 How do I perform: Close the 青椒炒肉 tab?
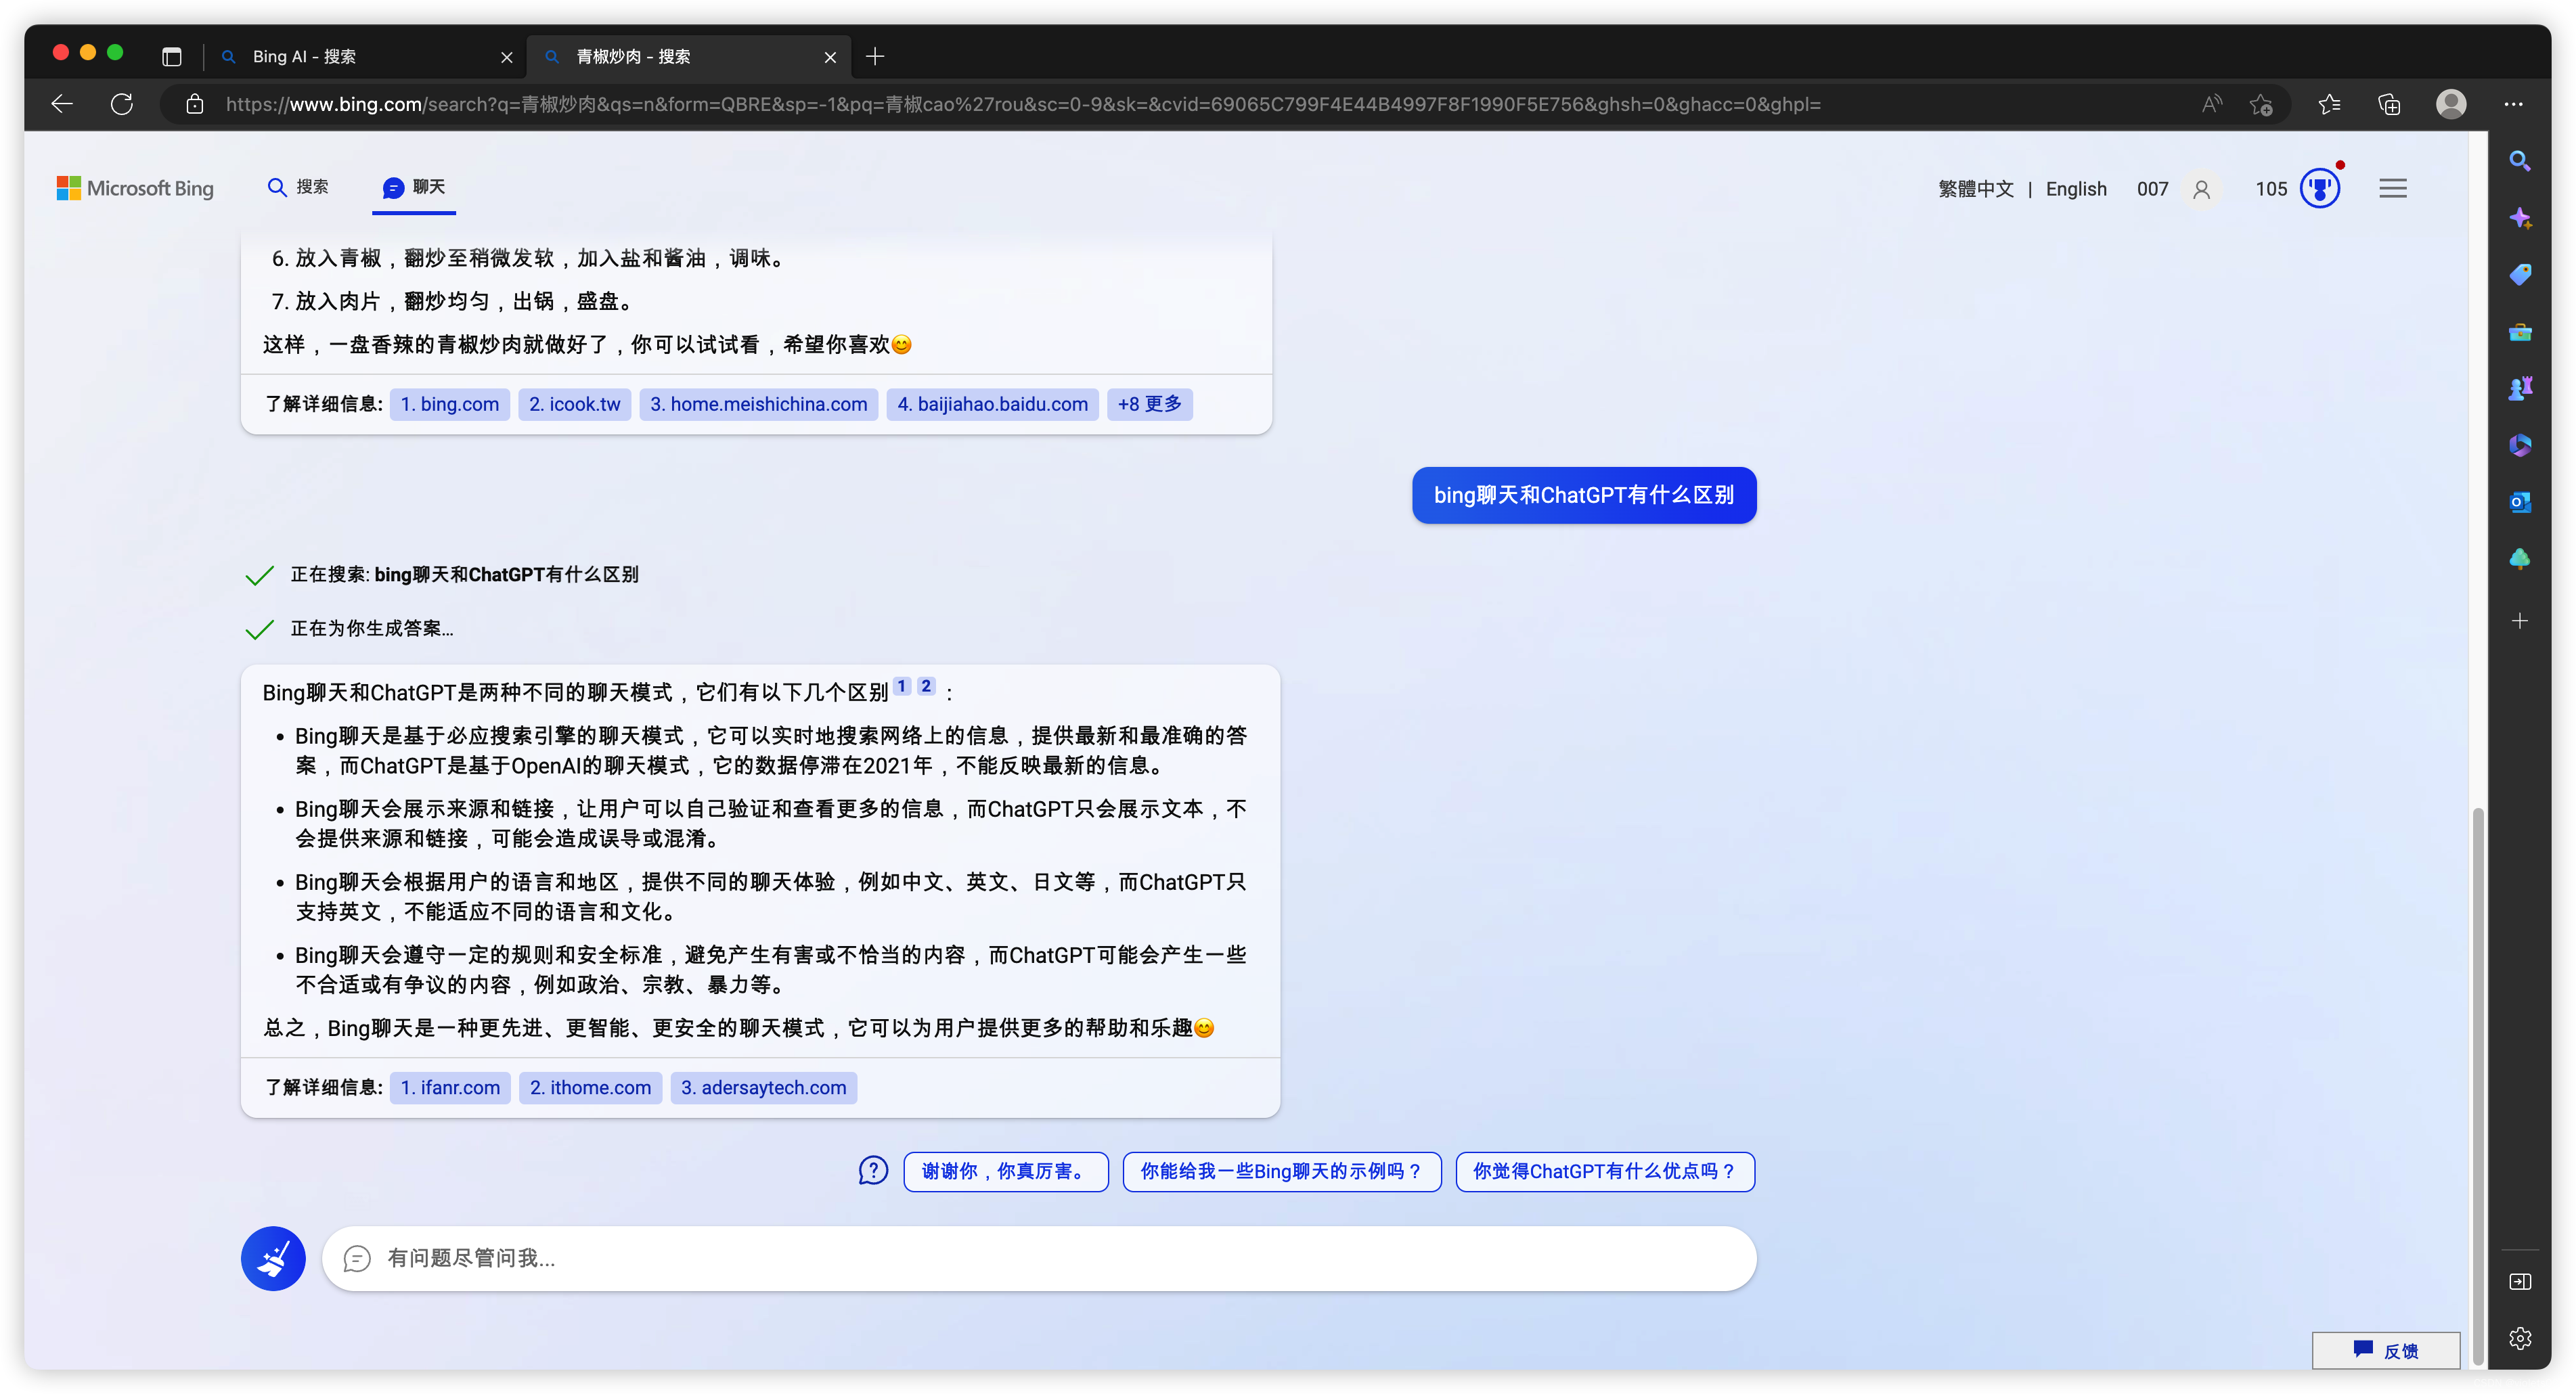[x=830, y=57]
